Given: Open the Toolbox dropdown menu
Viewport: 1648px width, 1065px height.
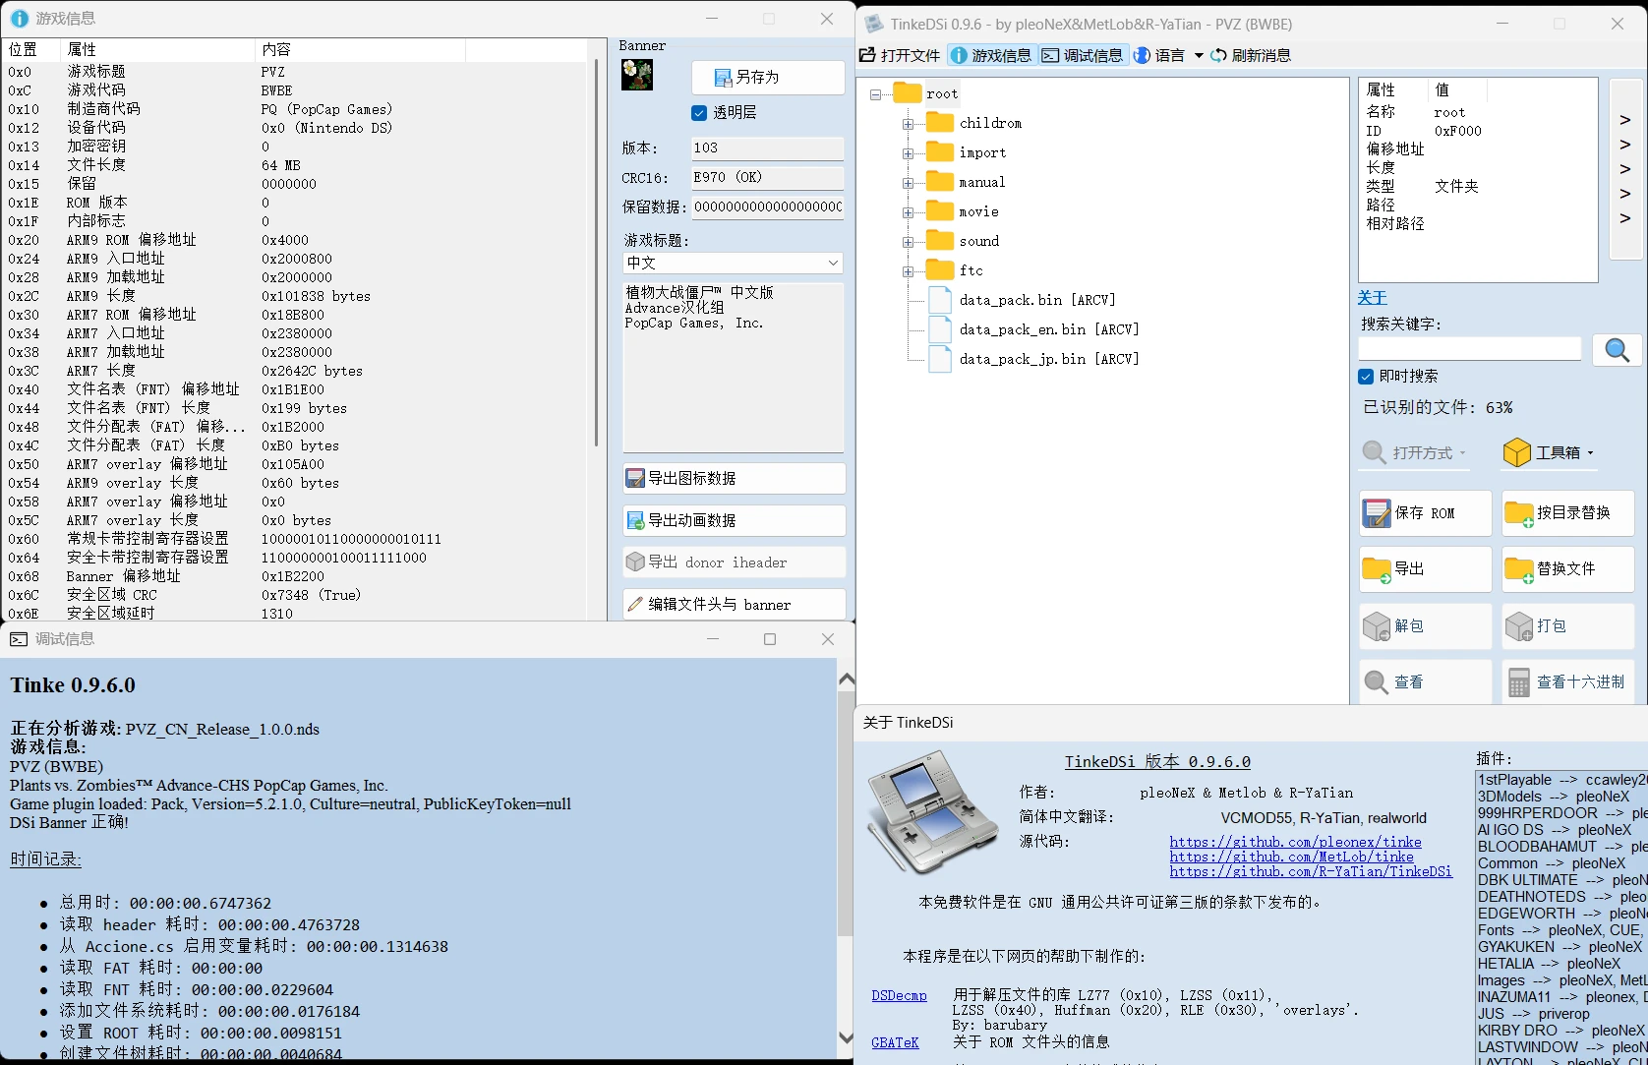Looking at the screenshot, I should point(1549,452).
